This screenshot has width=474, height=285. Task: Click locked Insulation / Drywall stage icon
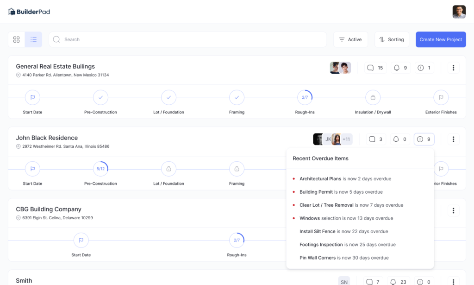[x=373, y=97]
